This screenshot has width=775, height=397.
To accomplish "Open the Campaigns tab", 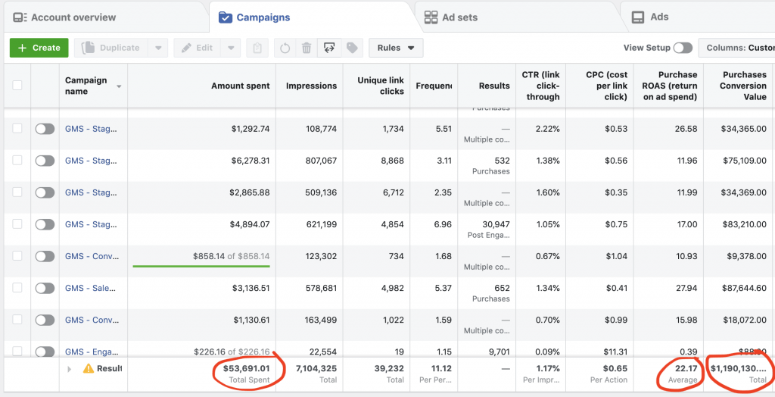I will pyautogui.click(x=263, y=17).
